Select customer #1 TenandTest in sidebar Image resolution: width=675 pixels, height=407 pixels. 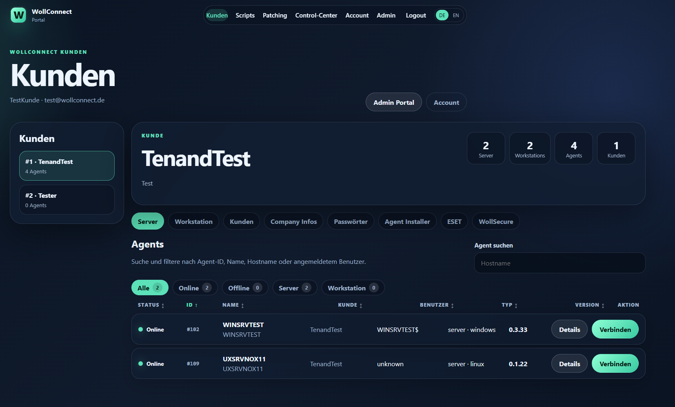click(x=67, y=166)
